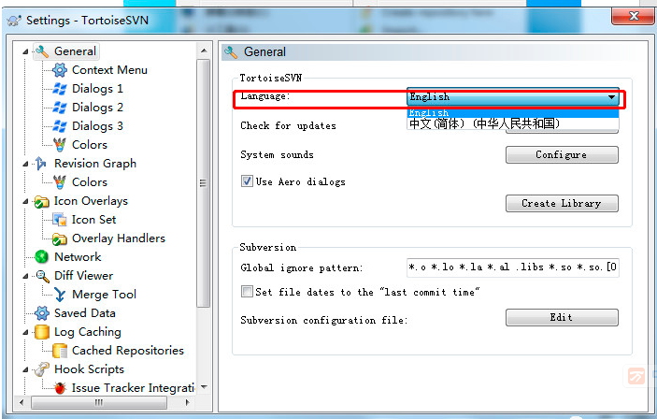Click the Saved Data gear icon
This screenshot has height=419, width=657.
pos(41,313)
